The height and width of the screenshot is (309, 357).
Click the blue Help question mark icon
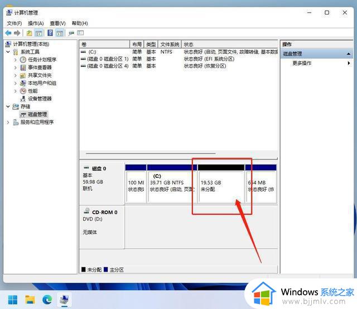(50, 33)
